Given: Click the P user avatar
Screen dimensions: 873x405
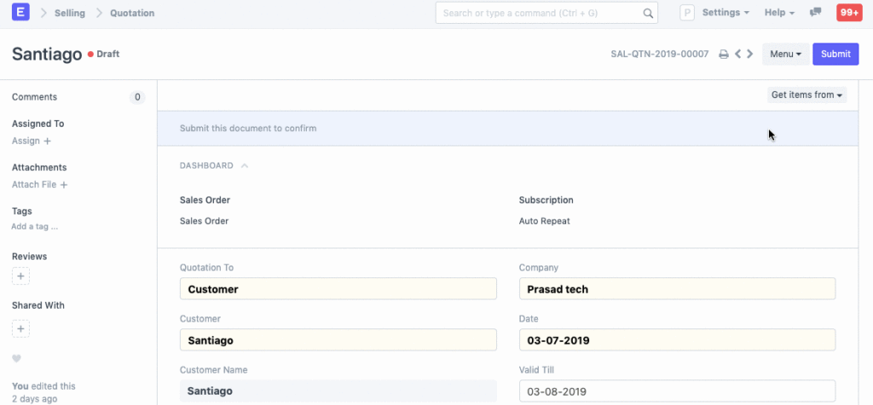Looking at the screenshot, I should pyautogui.click(x=687, y=14).
